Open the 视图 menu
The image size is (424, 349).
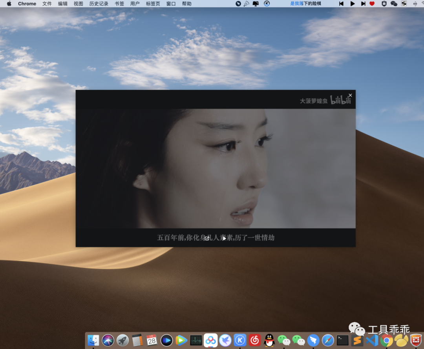[x=79, y=4]
